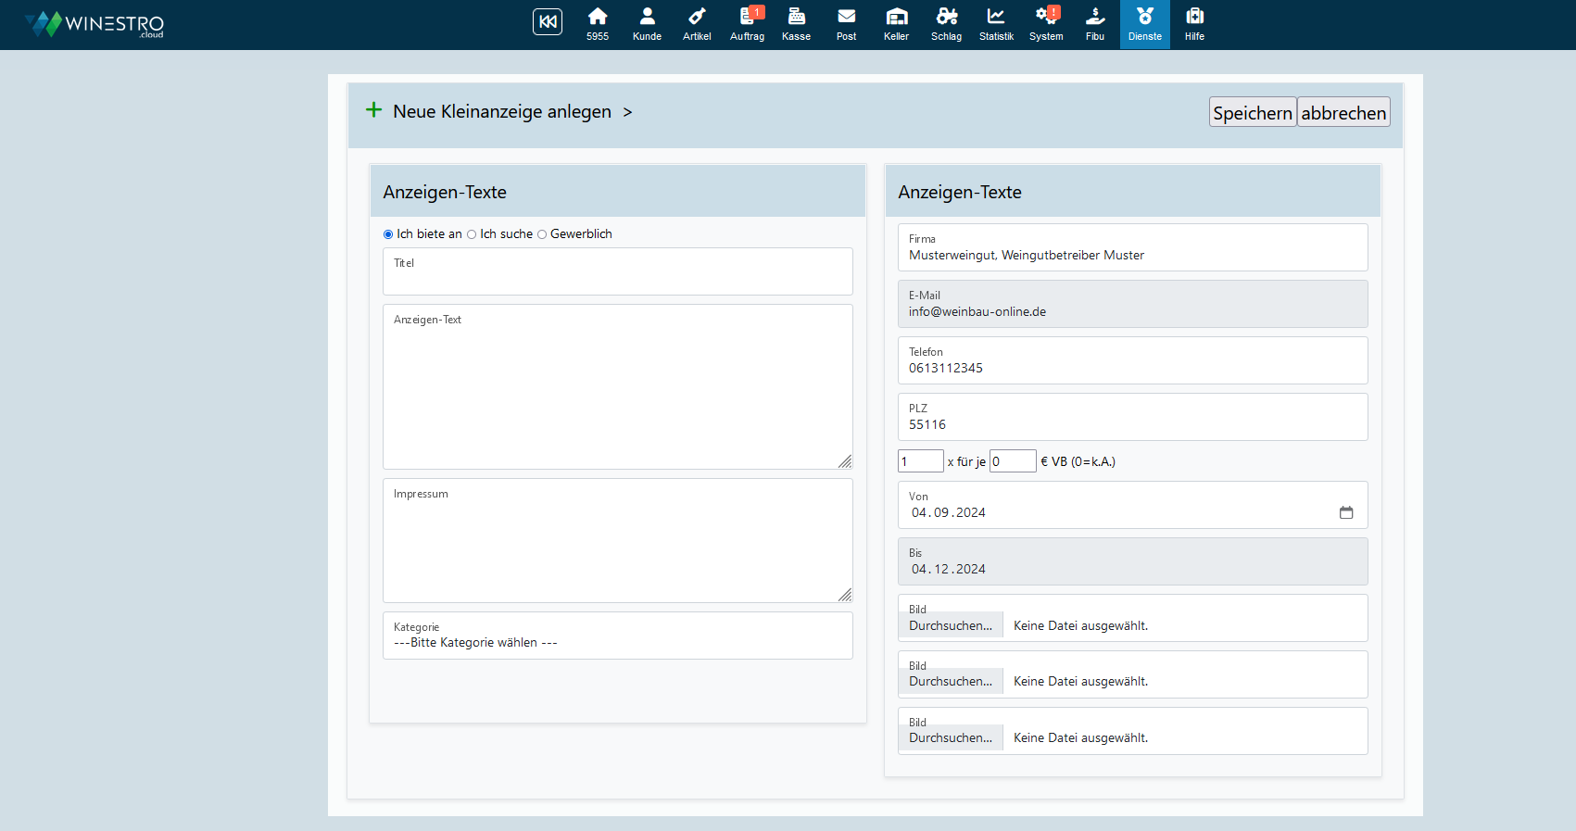Open the Kunde customer icon
The image size is (1576, 831).
pos(647,24)
